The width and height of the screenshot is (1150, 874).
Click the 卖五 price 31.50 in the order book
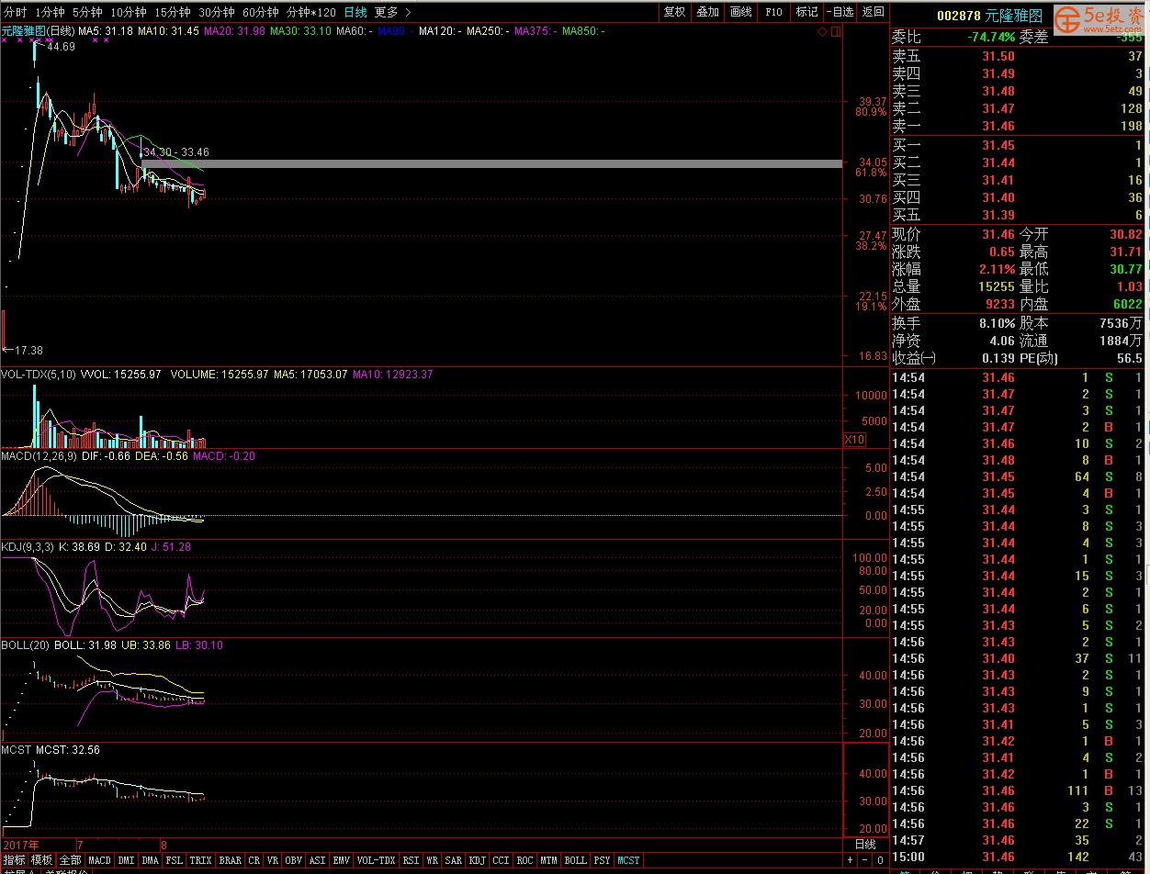coord(998,56)
